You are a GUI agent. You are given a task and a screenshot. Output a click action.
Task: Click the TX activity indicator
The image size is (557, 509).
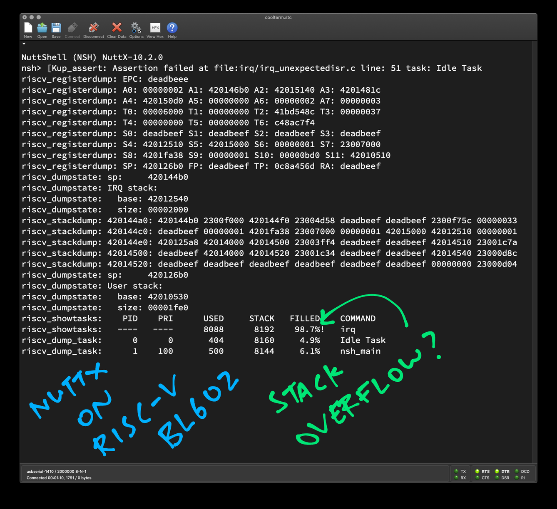coord(456,471)
